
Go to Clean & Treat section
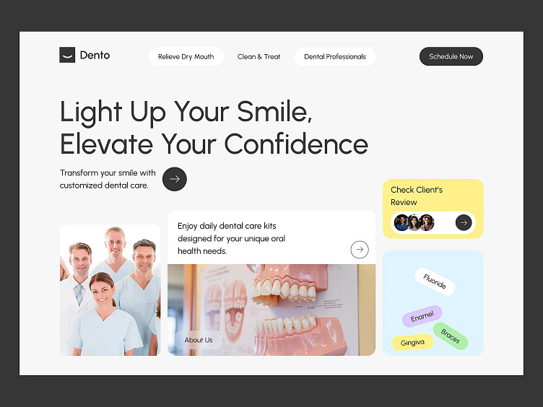[x=259, y=56]
